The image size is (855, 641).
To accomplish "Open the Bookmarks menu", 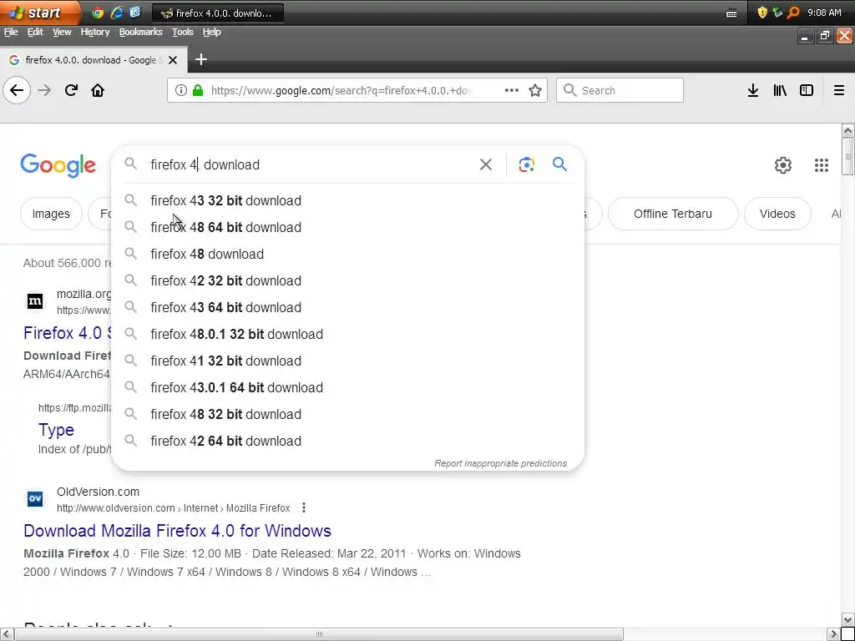I will click(x=140, y=33).
